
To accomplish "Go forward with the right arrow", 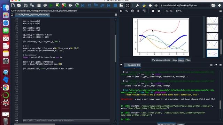I will click(156, 6).
